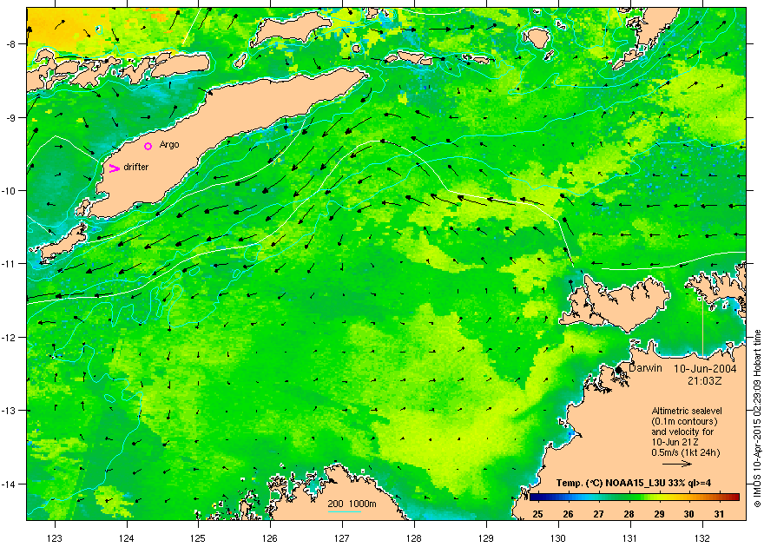
Task: Click the colorbar value '30'
Action: [x=688, y=514]
